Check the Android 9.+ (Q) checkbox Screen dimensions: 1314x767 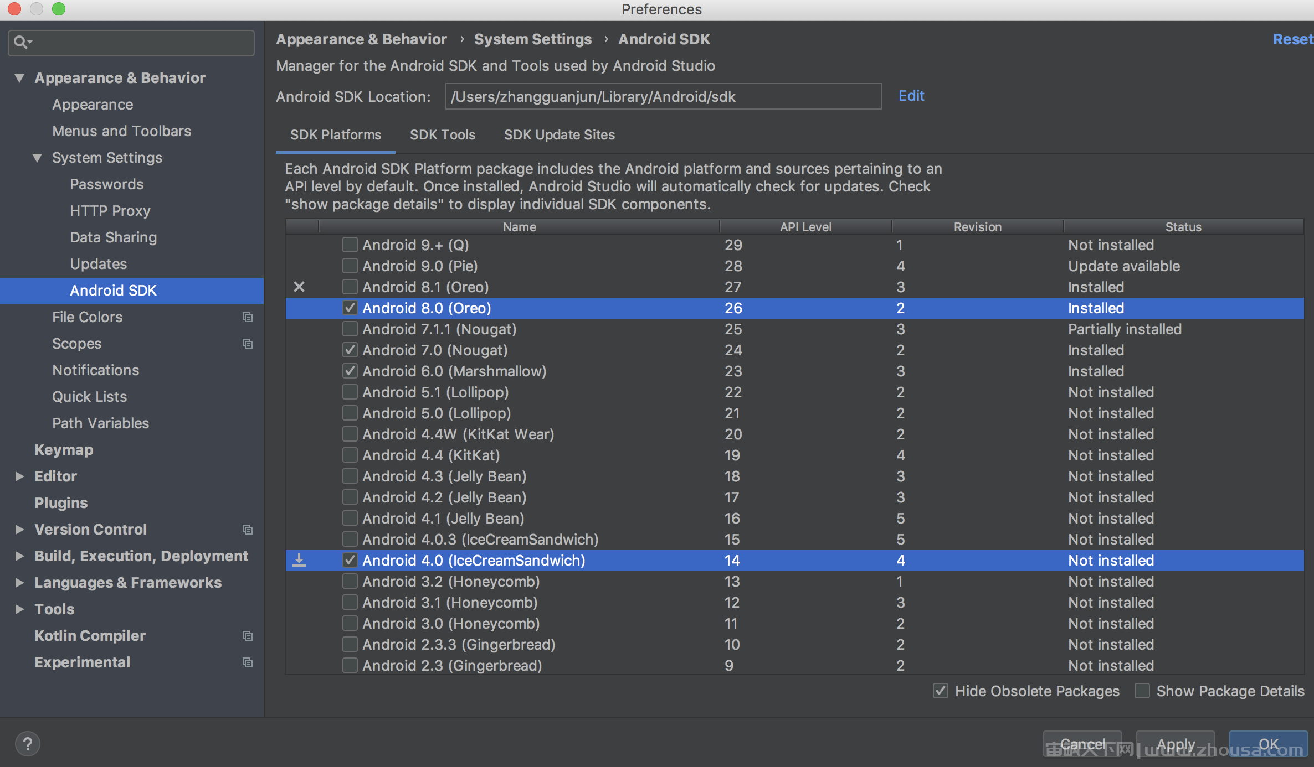point(350,245)
